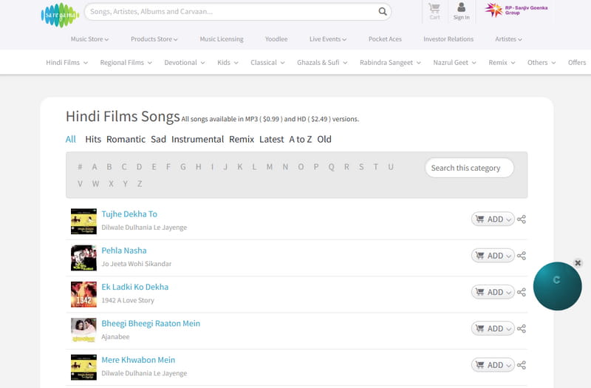Click the Saregama logo

click(60, 15)
